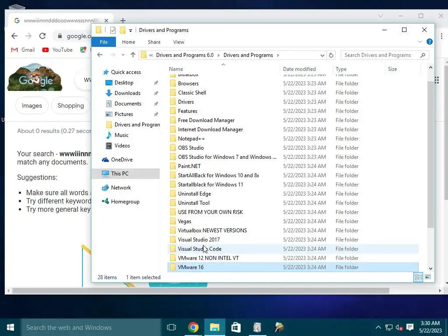
Task: Switch to large icons view
Action: pos(428,277)
